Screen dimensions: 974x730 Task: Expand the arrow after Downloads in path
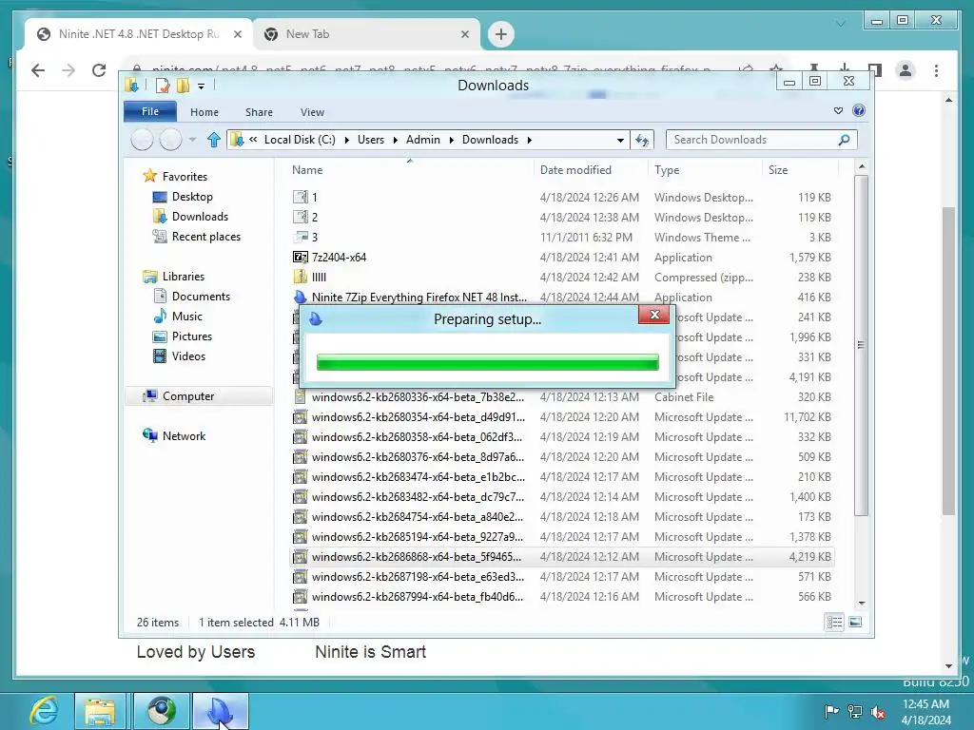pos(529,140)
